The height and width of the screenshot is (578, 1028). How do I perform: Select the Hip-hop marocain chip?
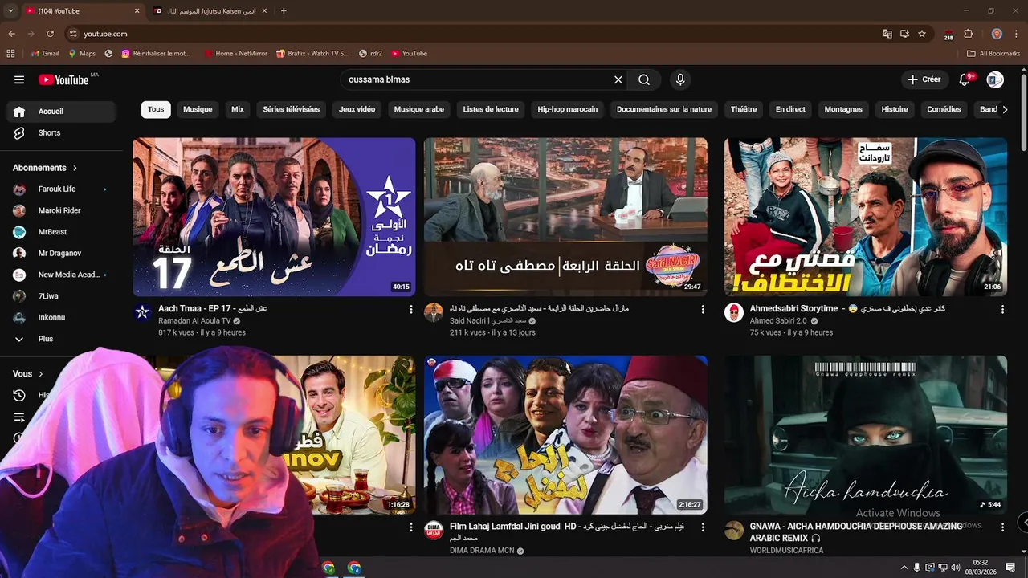(x=568, y=110)
